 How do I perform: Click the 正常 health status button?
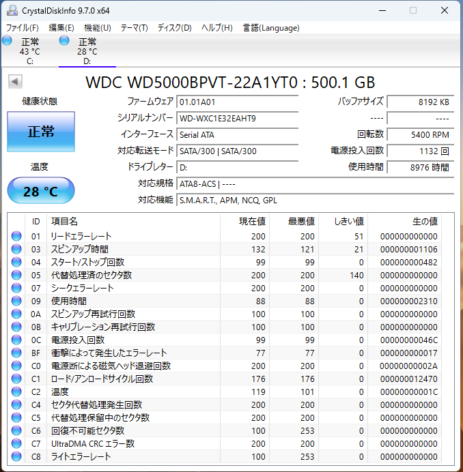point(41,132)
